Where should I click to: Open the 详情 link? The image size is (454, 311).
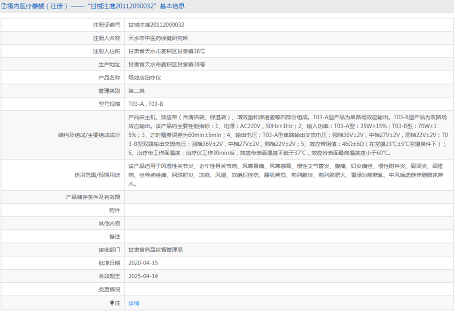tap(134, 303)
